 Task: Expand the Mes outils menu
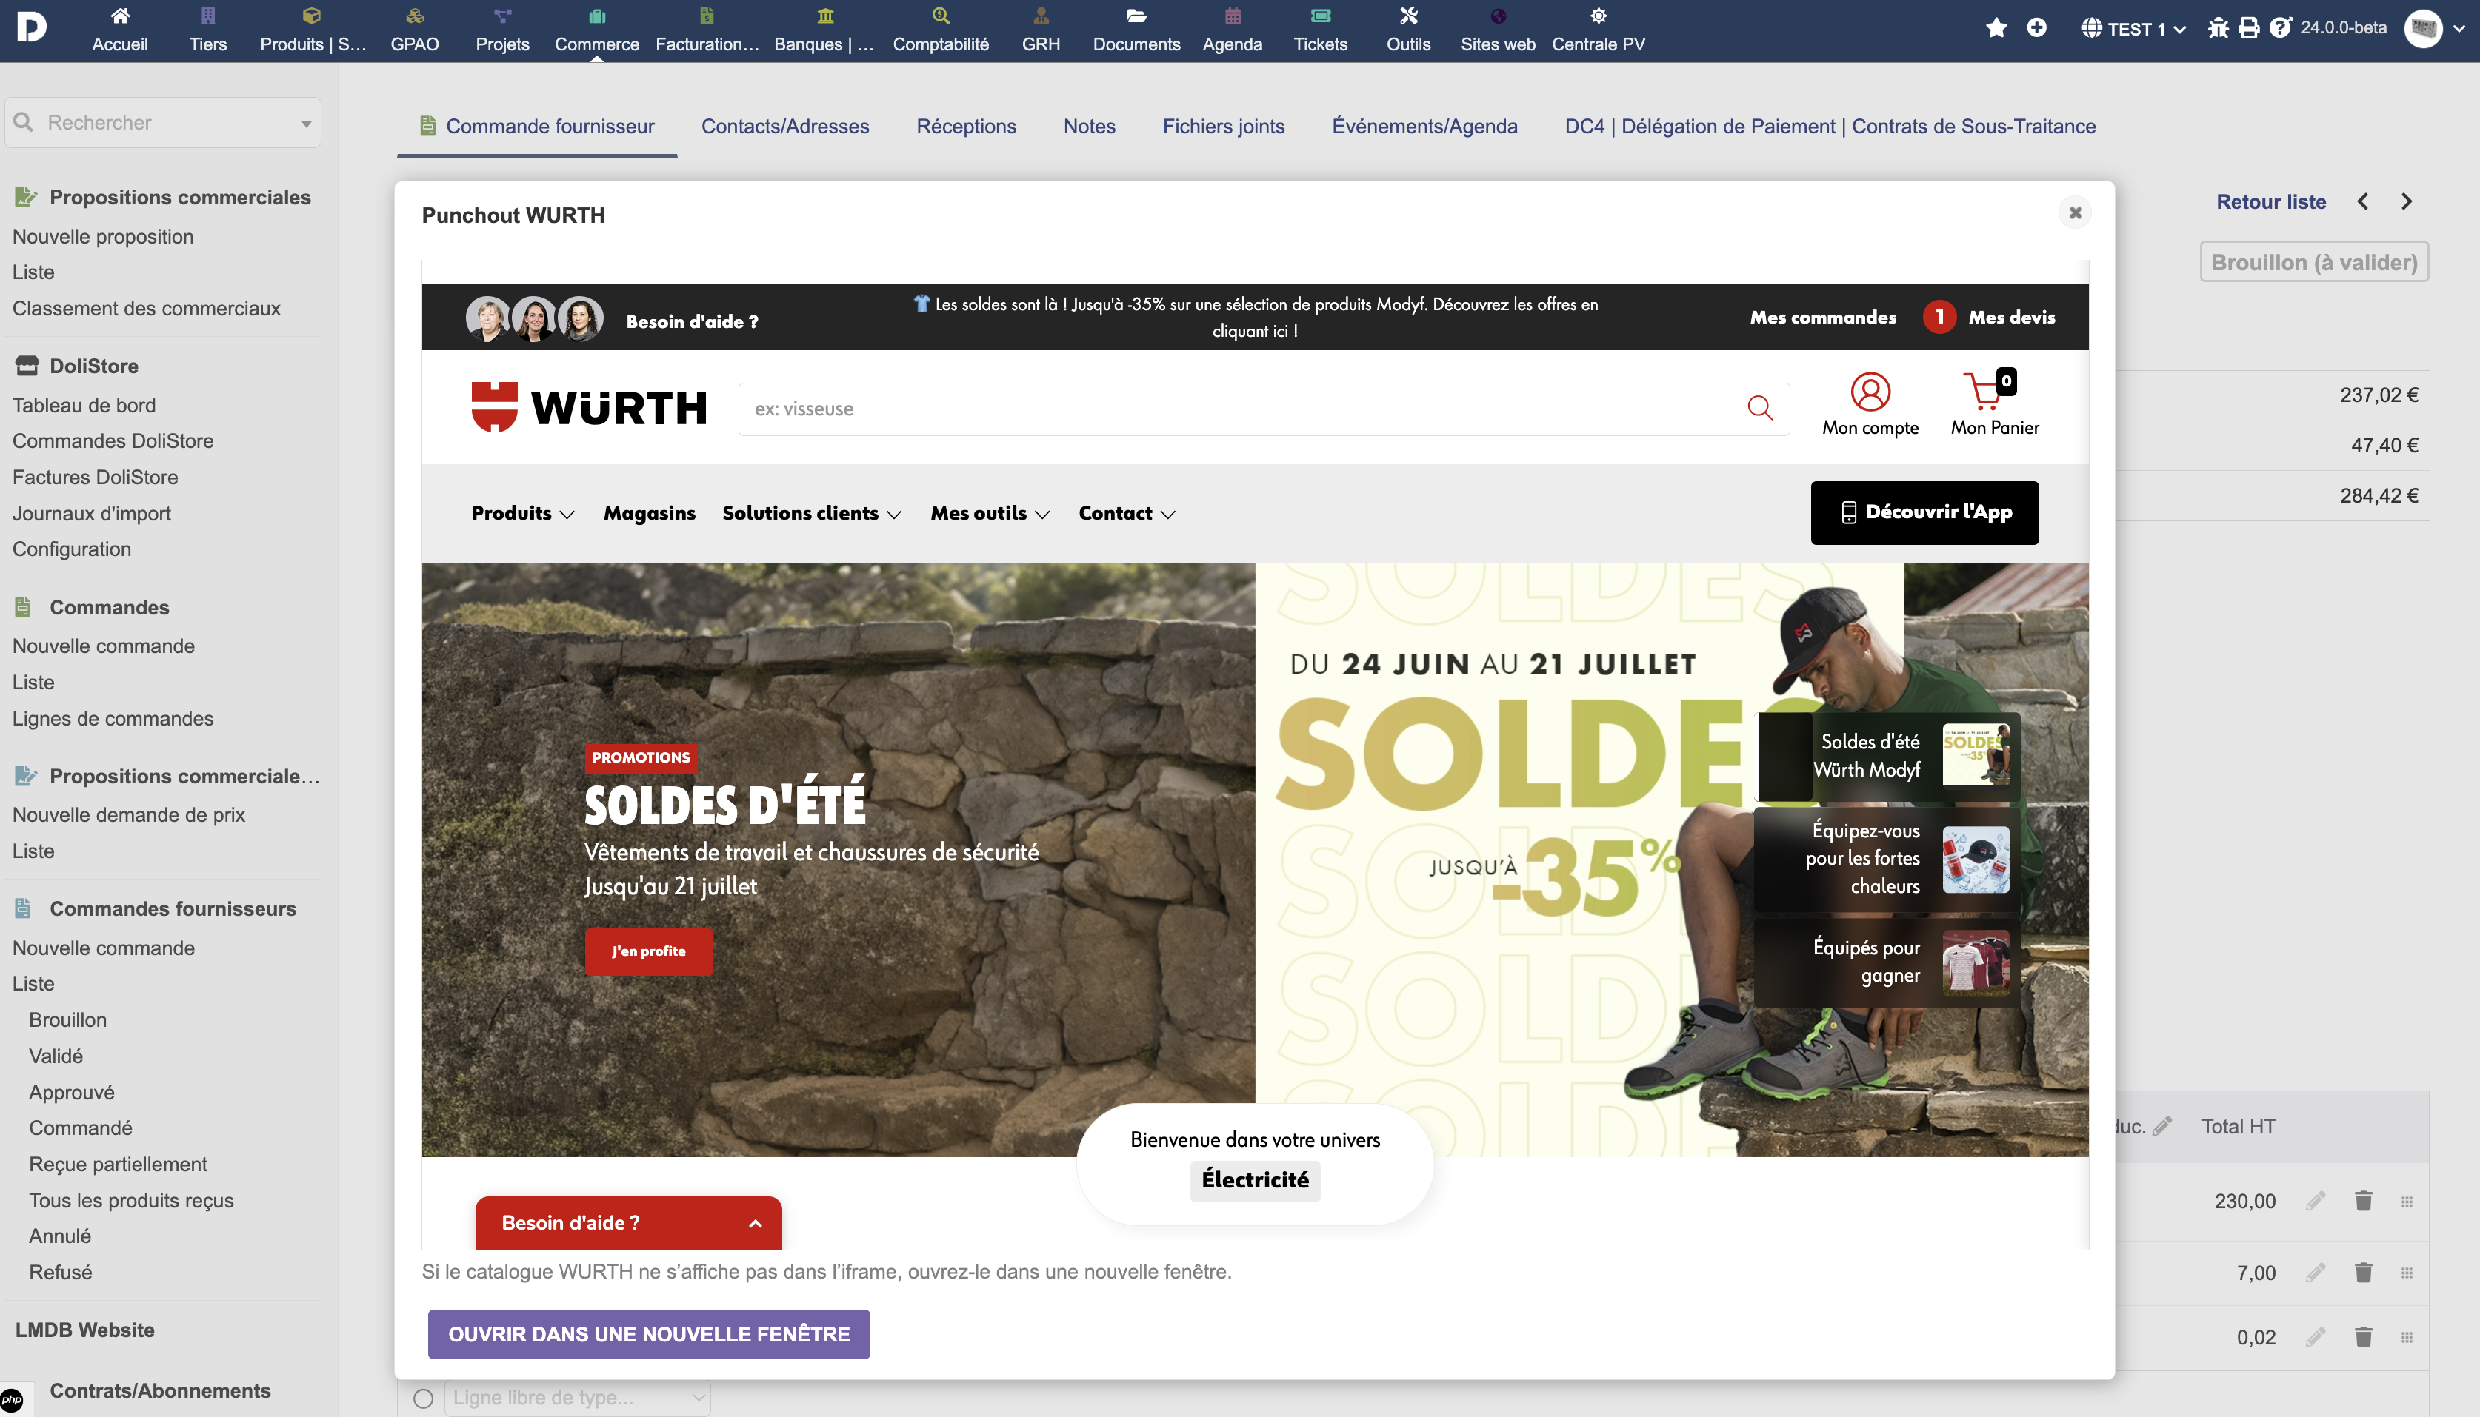click(x=990, y=513)
